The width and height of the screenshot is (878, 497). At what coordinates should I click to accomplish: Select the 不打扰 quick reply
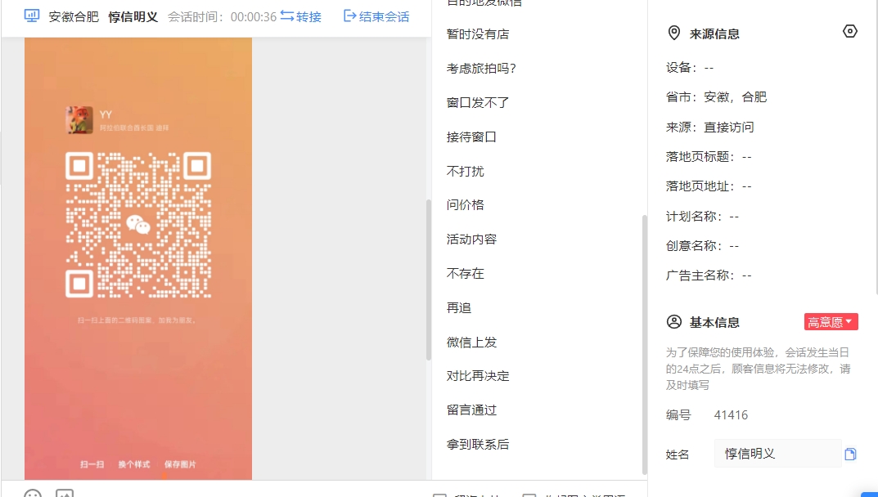[466, 171]
